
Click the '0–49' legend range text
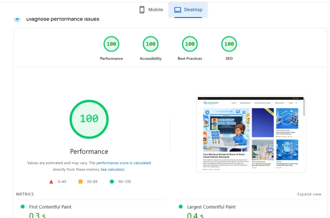point(62,182)
